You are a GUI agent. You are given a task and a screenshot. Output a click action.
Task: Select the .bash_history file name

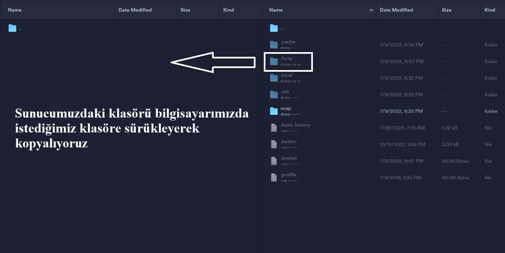295,125
